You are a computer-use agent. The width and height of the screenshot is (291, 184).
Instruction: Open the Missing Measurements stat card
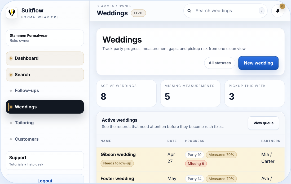pyautogui.click(x=190, y=93)
